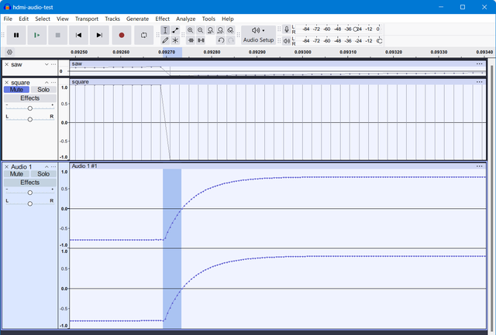Select the Draw (pencil) tool
The image size is (496, 335).
point(165,40)
